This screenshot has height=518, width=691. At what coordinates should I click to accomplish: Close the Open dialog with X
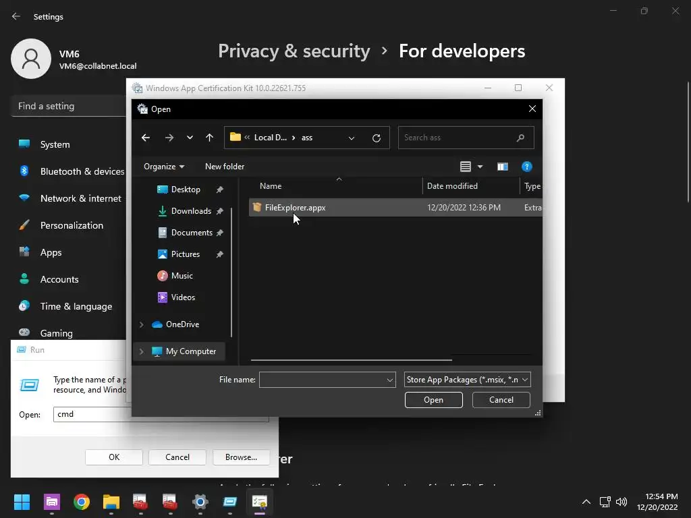coord(532,109)
